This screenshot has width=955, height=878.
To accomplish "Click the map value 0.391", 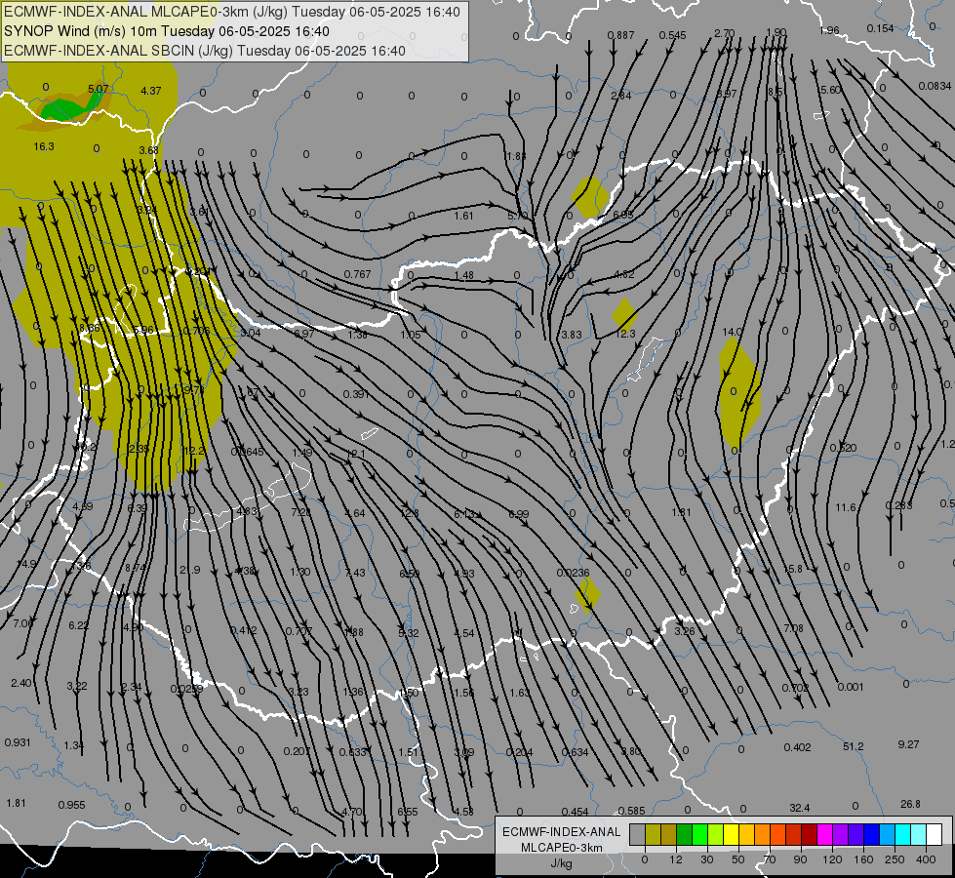I will pyautogui.click(x=356, y=394).
